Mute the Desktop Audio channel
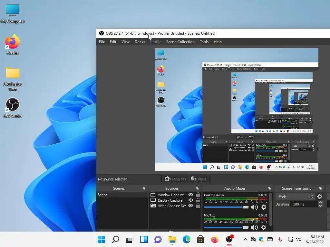Screen dimensions: 330x247 coord(254,207)
